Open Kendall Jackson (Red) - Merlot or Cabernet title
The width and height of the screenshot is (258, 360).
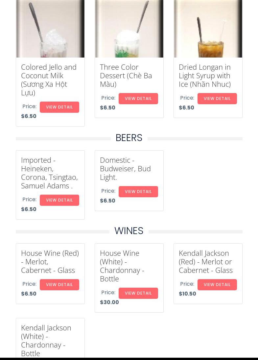click(206, 261)
